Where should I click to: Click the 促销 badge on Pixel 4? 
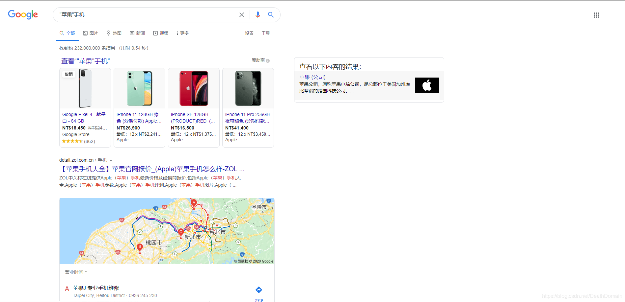pyautogui.click(x=69, y=74)
